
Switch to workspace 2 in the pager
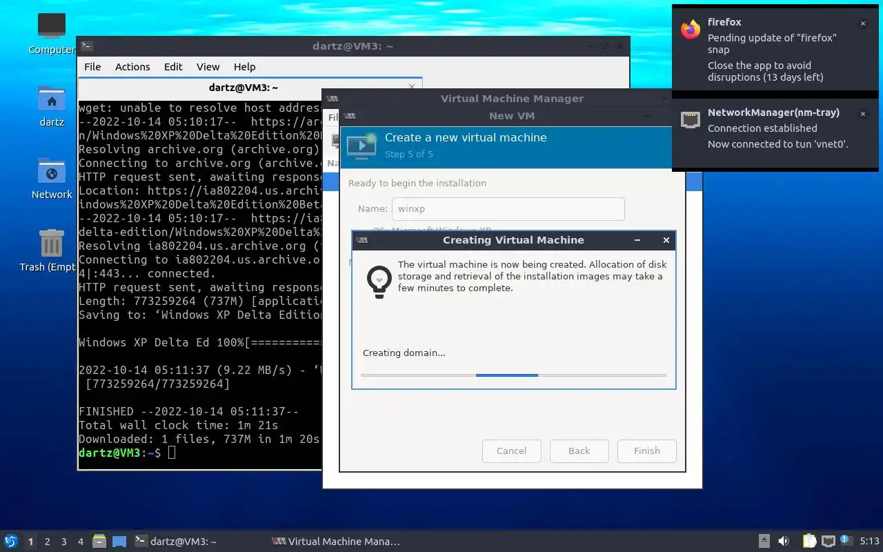click(47, 542)
